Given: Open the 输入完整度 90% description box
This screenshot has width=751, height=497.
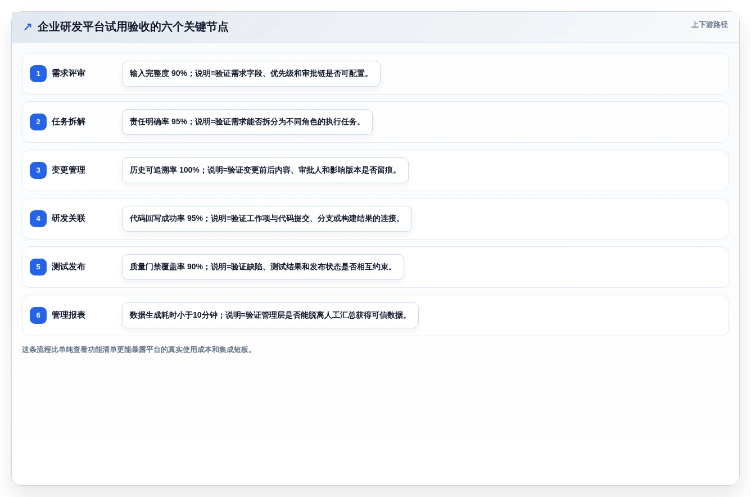Looking at the screenshot, I should (x=251, y=74).
